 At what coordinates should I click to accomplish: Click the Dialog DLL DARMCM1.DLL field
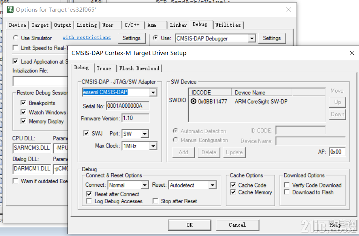pos(32,169)
